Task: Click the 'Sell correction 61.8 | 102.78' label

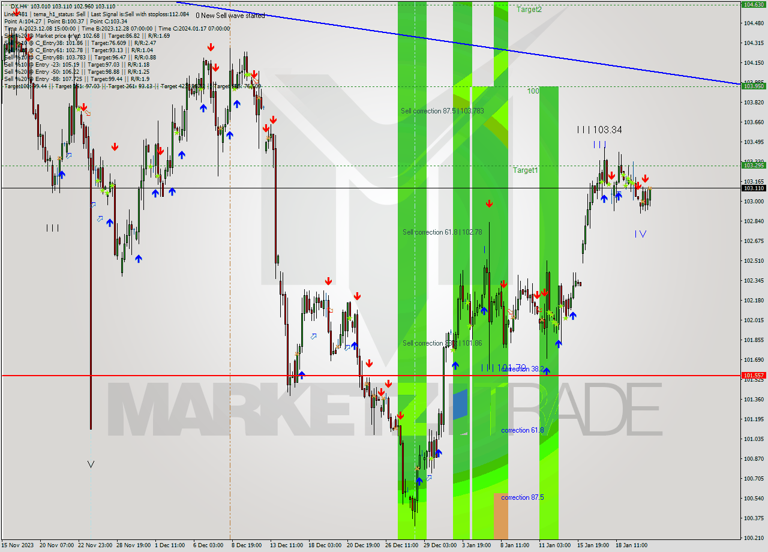Action: [x=442, y=232]
